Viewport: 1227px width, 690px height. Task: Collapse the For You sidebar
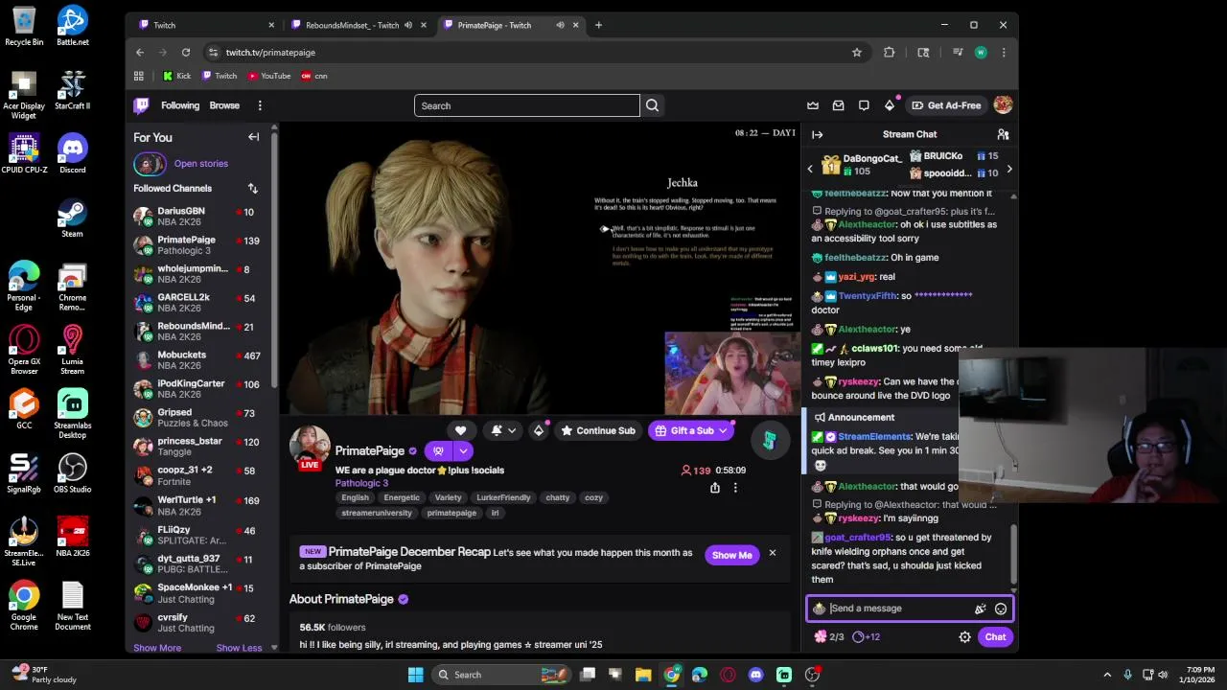(x=253, y=137)
